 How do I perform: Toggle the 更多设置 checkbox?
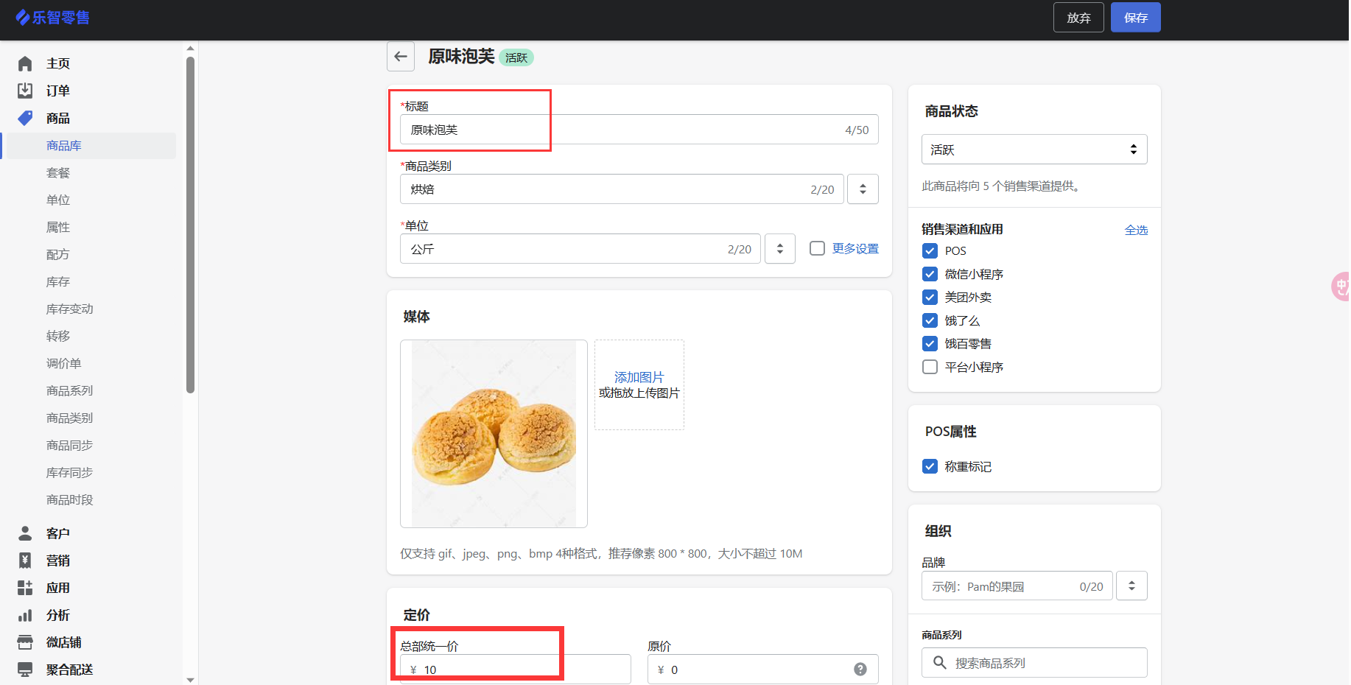817,248
